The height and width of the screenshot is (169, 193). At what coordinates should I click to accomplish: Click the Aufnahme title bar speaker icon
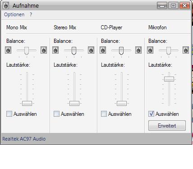pos(6,5)
